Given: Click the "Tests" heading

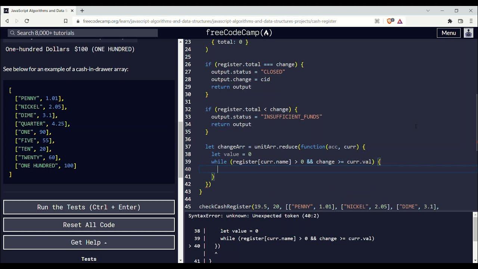Looking at the screenshot, I should (x=89, y=259).
